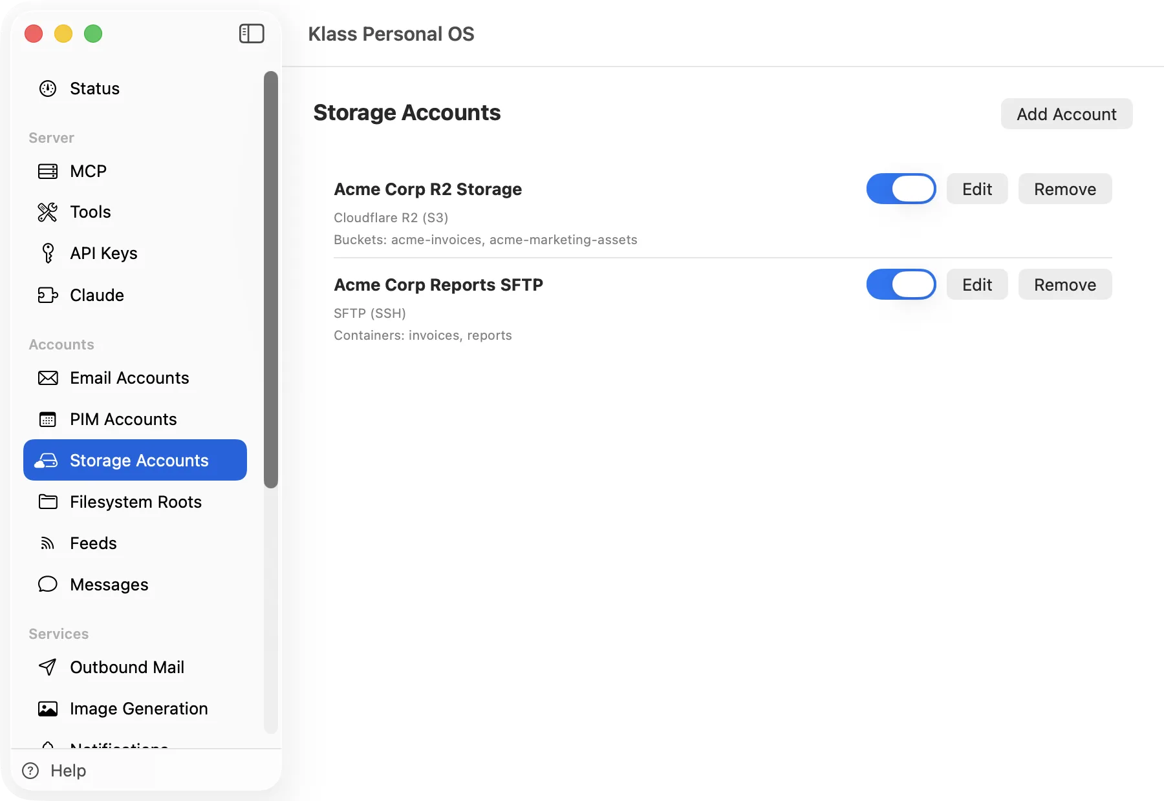Click the yellow minimize window button
Screen dimensions: 1164x801
pyautogui.click(x=63, y=34)
